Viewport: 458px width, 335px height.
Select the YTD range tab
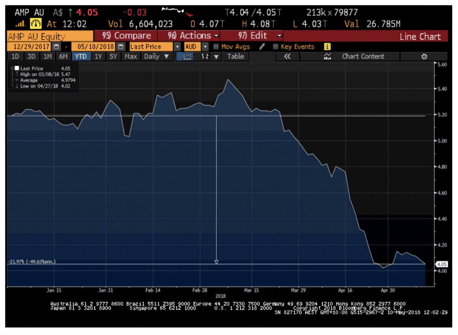point(81,56)
